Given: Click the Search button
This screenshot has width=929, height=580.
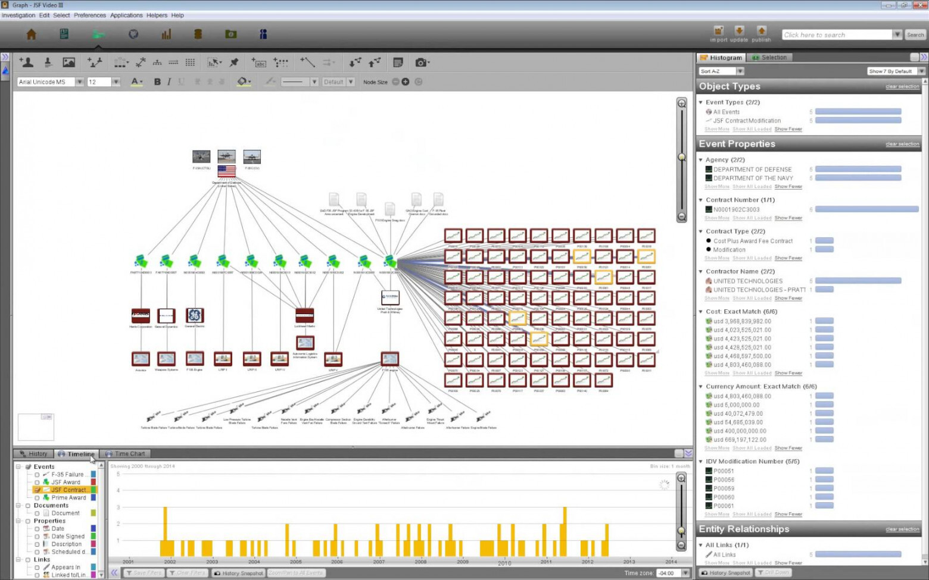Looking at the screenshot, I should pyautogui.click(x=915, y=35).
